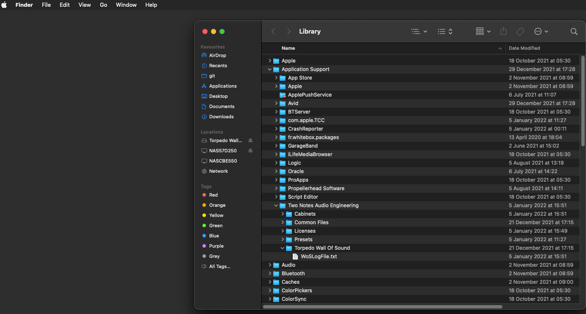Eject the Torpedo Wall disk

(x=251, y=140)
